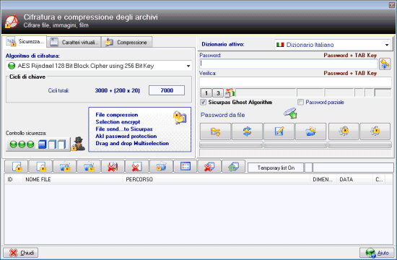Click the second document-with-padlock toolbar button

click(40, 167)
